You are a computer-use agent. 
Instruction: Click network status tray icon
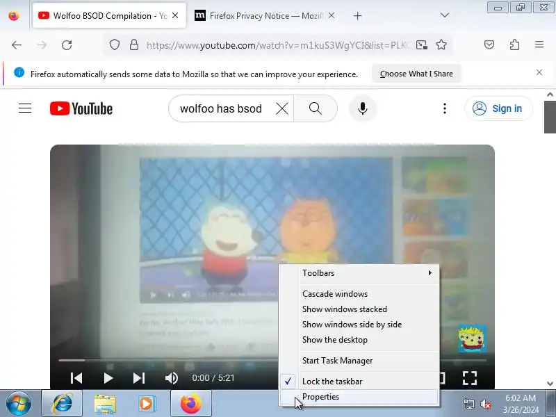[468, 404]
